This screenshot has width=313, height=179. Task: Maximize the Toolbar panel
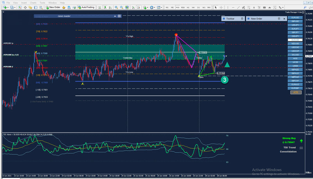(242, 18)
